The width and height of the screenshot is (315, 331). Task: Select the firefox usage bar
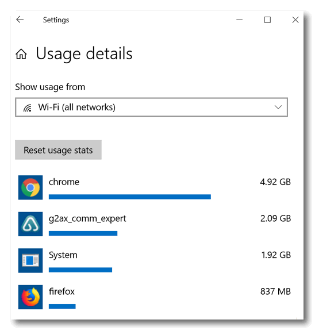tap(62, 306)
